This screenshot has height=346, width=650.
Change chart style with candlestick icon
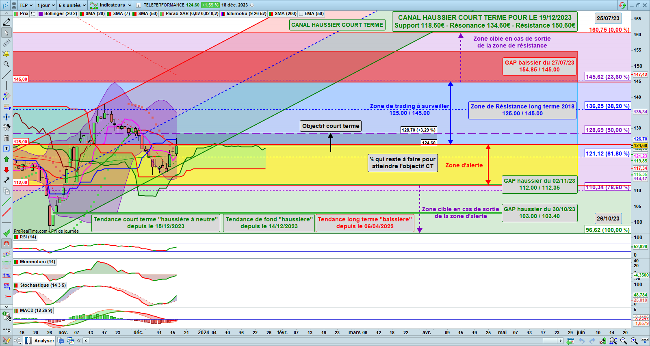pyautogui.click(x=5, y=5)
